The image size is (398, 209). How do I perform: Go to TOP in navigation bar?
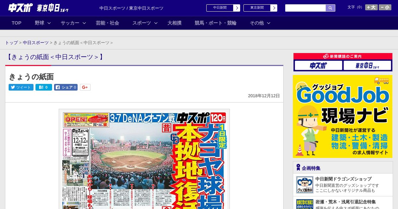(x=17, y=23)
